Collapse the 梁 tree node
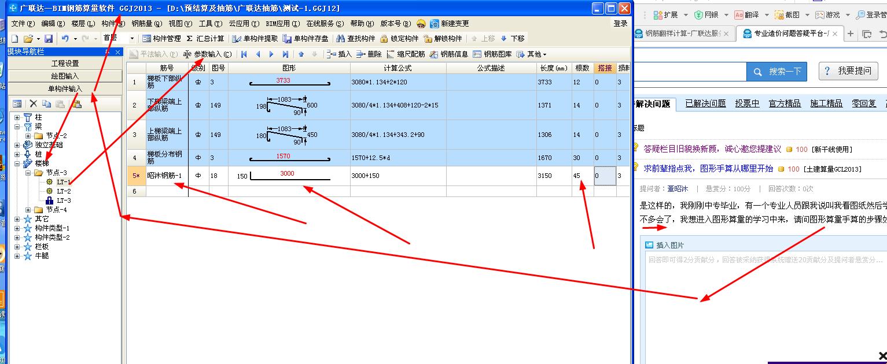The image size is (887, 364). click(x=17, y=127)
